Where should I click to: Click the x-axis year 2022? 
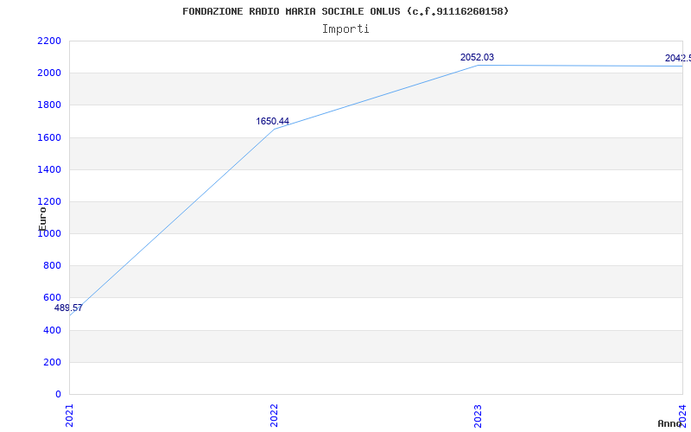coord(274,416)
